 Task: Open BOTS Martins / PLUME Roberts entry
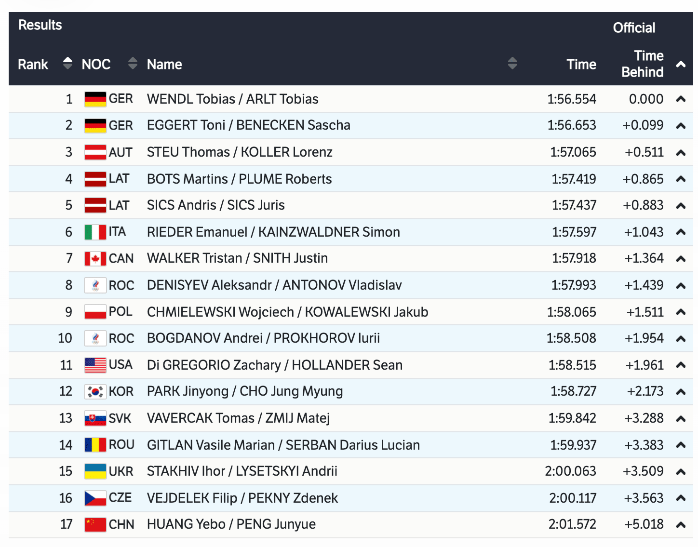pyautogui.click(x=239, y=179)
